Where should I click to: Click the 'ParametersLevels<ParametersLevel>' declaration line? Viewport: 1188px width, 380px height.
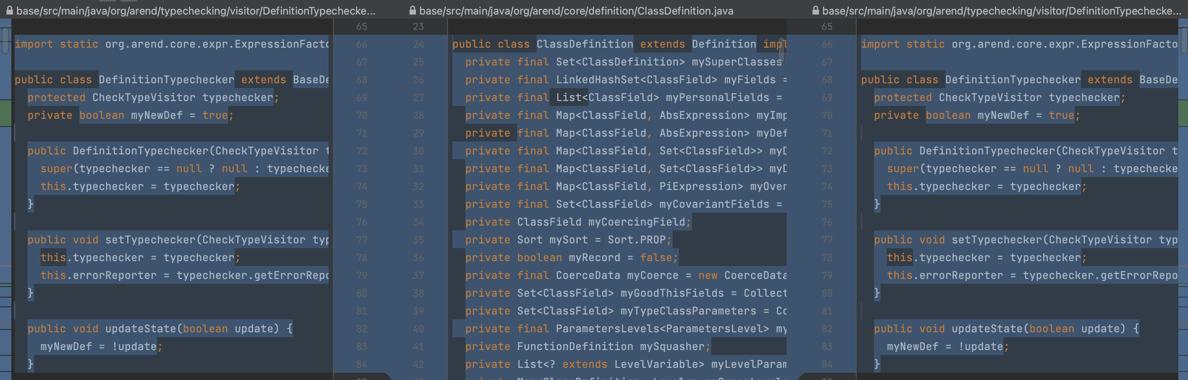click(626, 329)
